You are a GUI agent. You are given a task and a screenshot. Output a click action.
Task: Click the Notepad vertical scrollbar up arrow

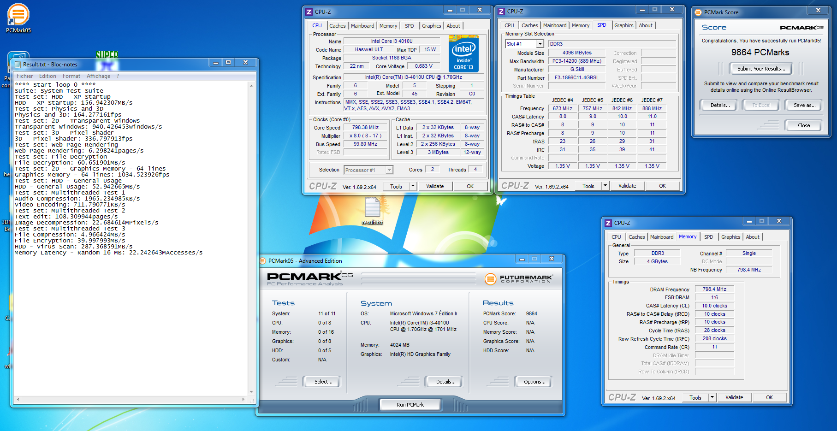pyautogui.click(x=251, y=85)
